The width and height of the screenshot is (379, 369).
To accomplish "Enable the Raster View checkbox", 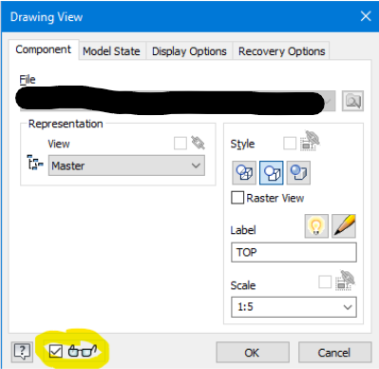I will tap(237, 198).
